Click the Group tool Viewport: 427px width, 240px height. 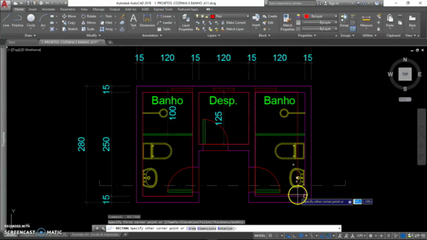click(x=344, y=21)
